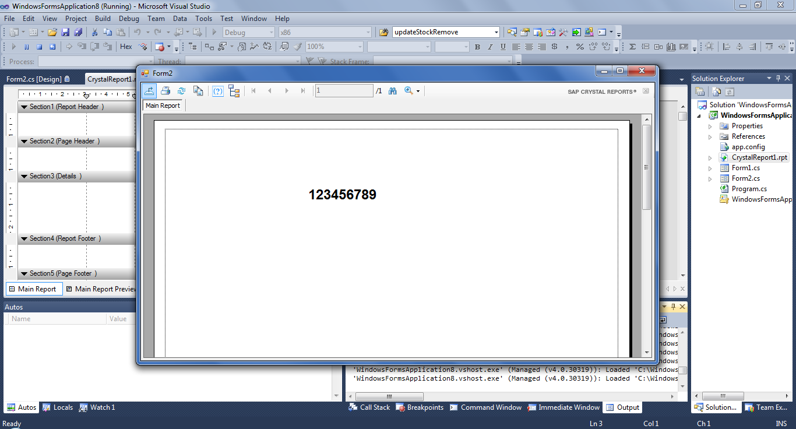Click Save icon in Visual Studio toolbar
Image resolution: width=796 pixels, height=429 pixels.
[x=65, y=32]
